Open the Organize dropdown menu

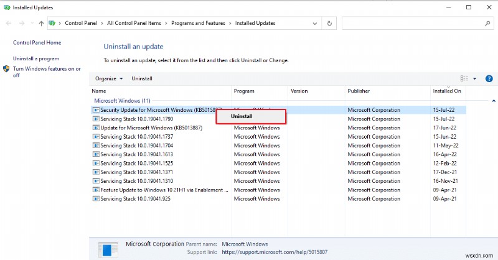(x=109, y=78)
